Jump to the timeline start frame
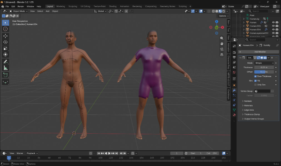Viewport: 281px width, 166px height. (x=99, y=153)
